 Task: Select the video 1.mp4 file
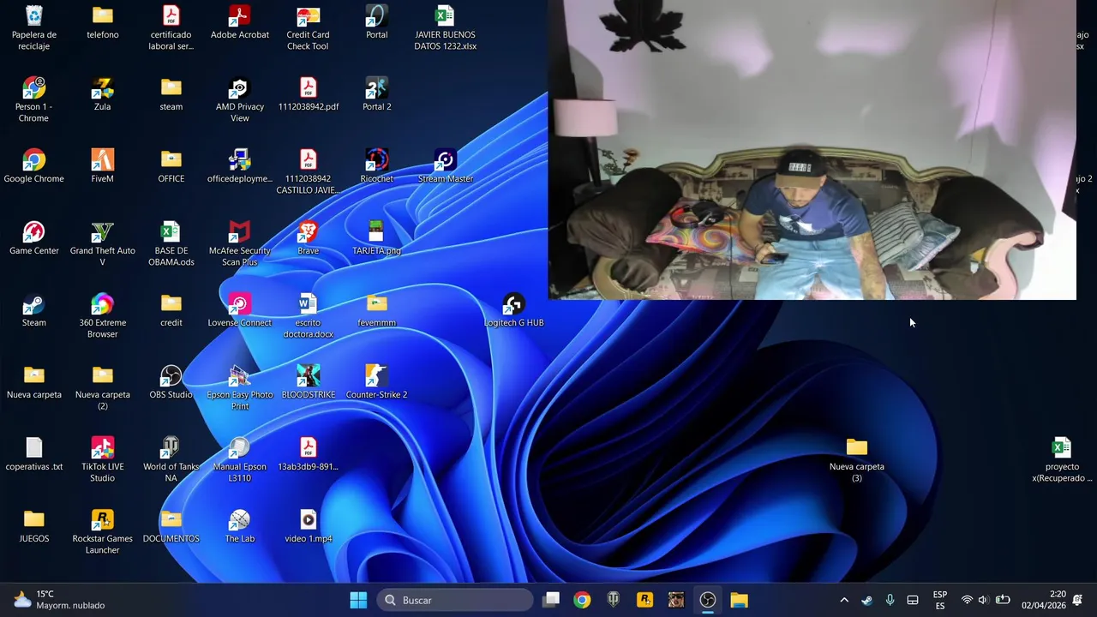click(x=308, y=526)
